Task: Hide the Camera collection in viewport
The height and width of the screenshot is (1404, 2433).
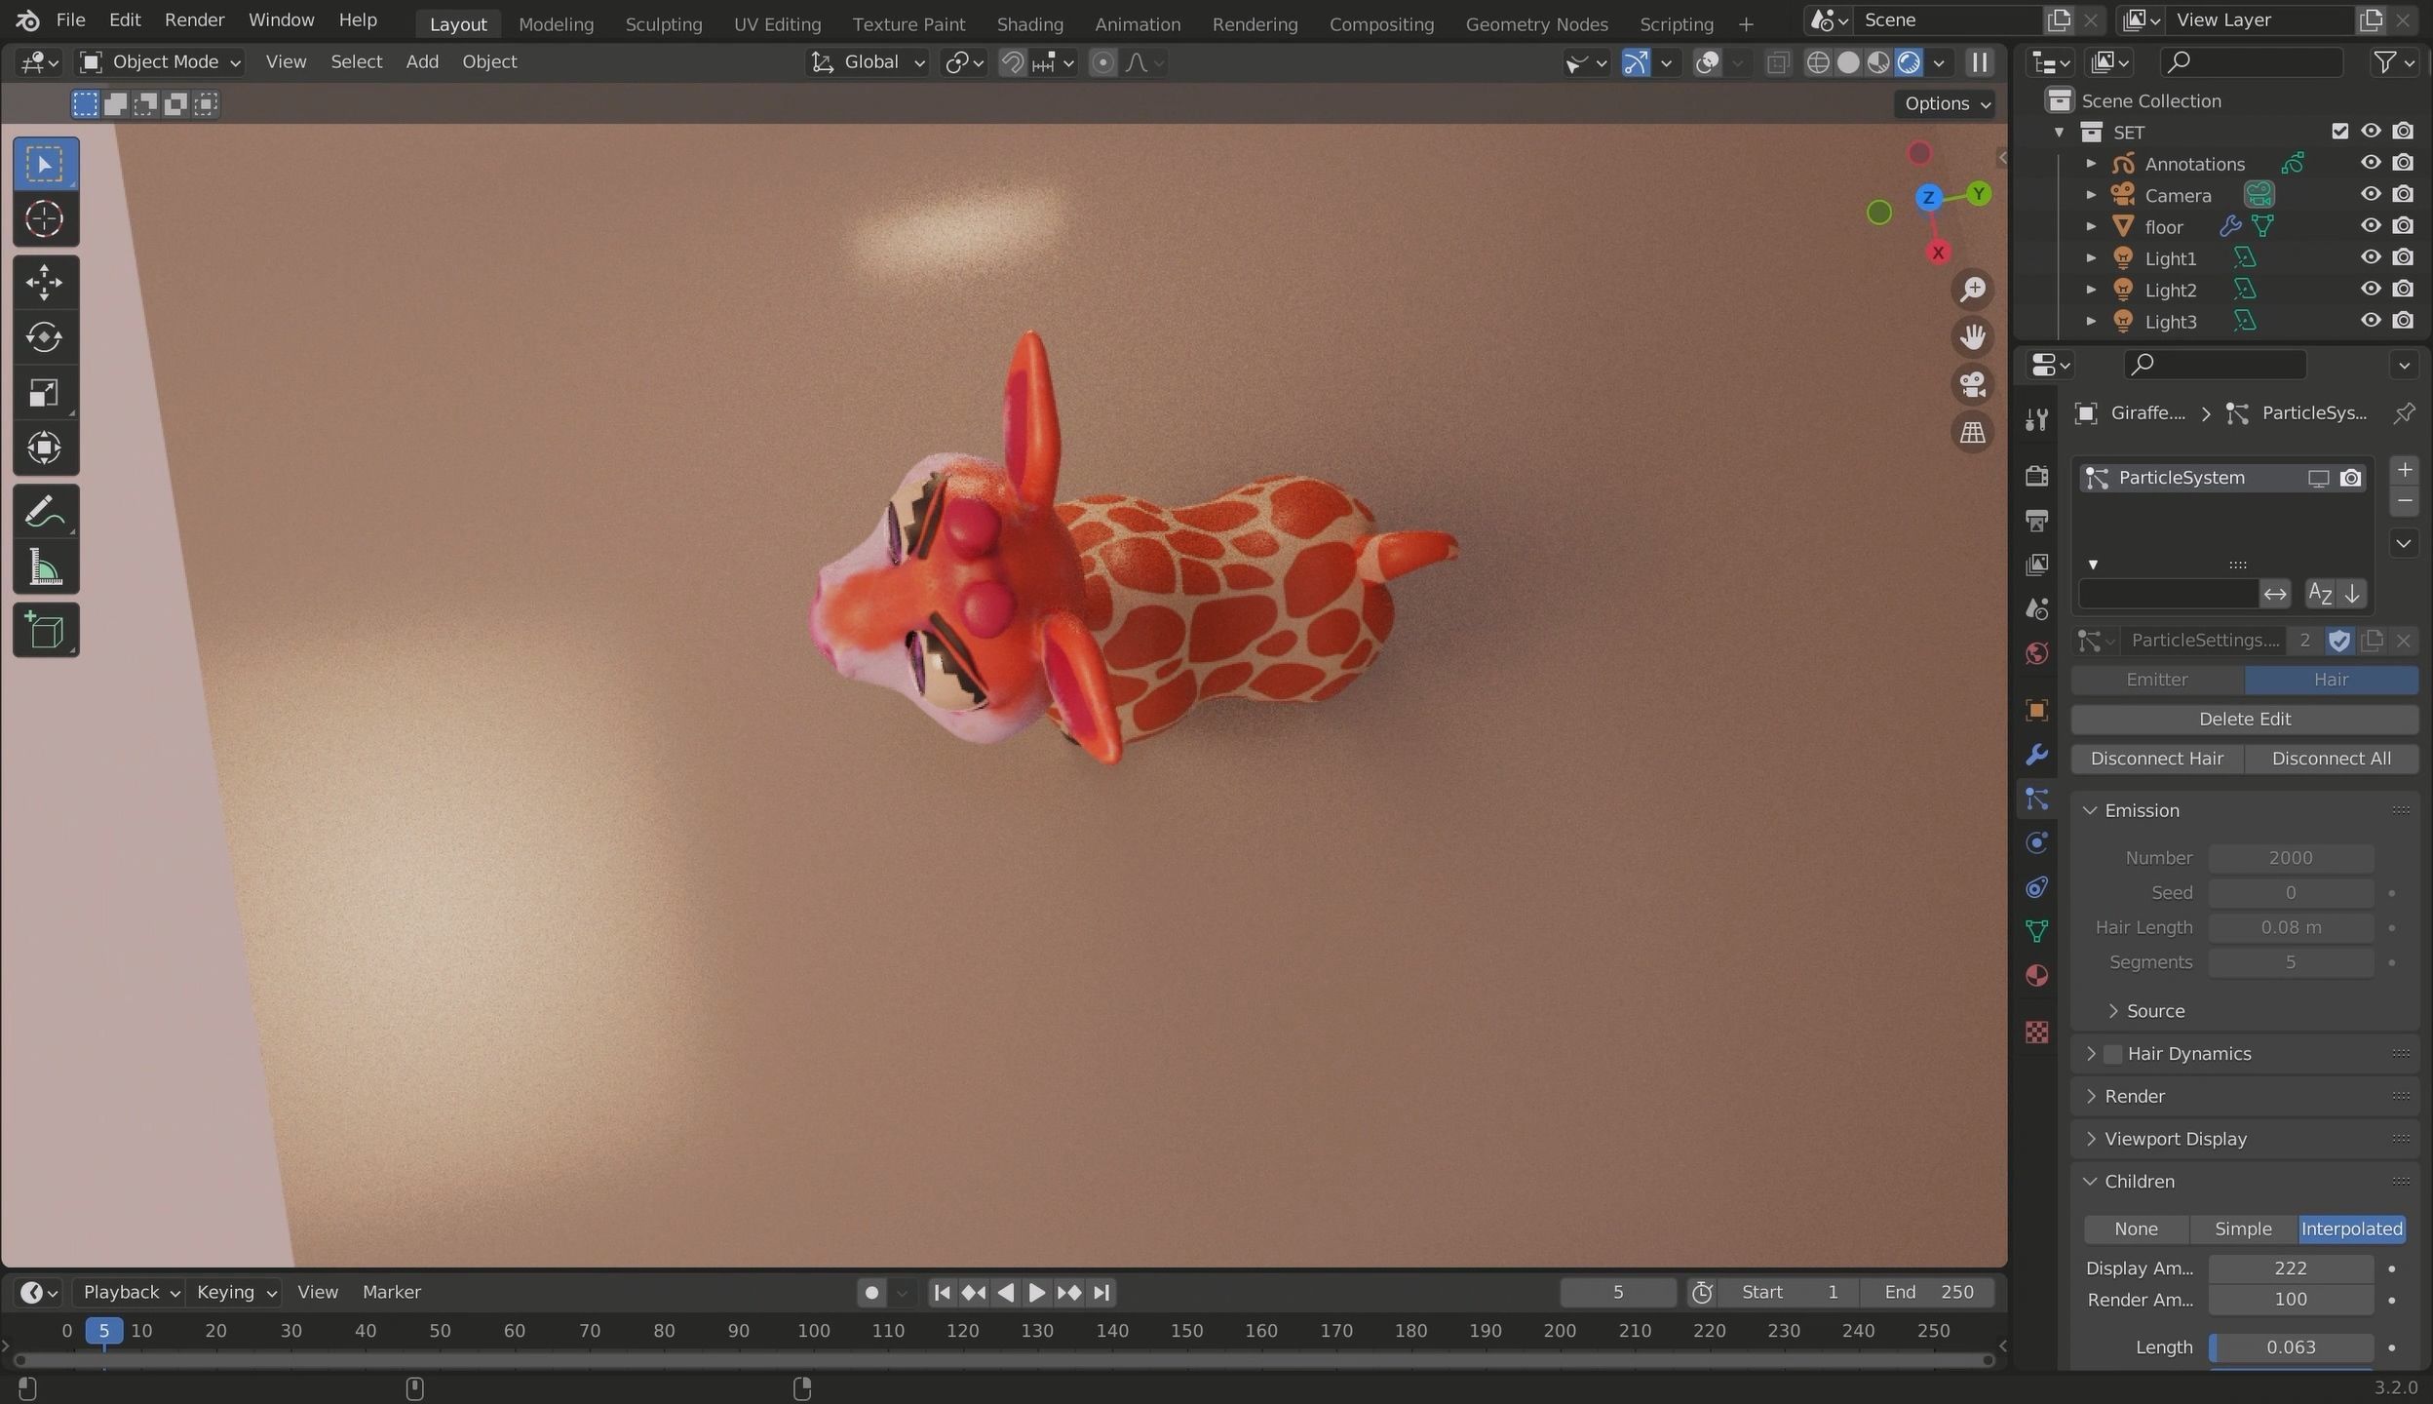Action: pyautogui.click(x=2371, y=195)
